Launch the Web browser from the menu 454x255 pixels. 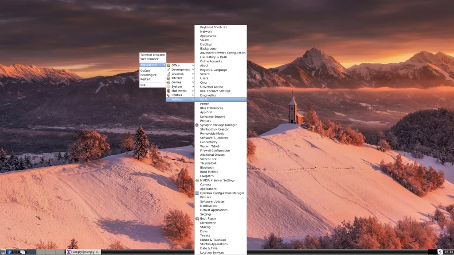click(149, 58)
